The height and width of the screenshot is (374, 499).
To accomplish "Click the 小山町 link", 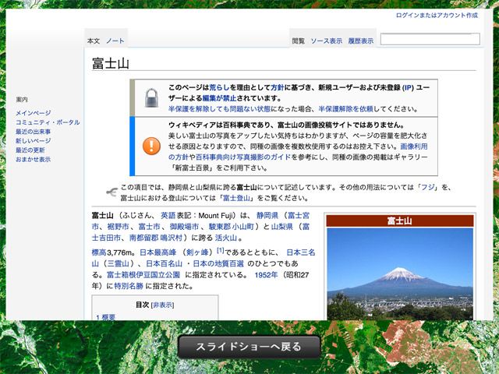I will click(242, 227).
